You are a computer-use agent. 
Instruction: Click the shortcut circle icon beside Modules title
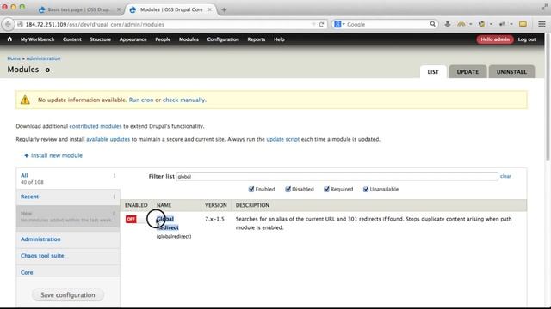[47, 70]
